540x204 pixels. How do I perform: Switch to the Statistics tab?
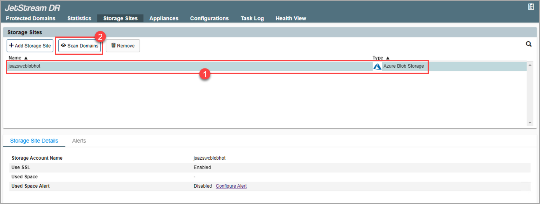(79, 18)
